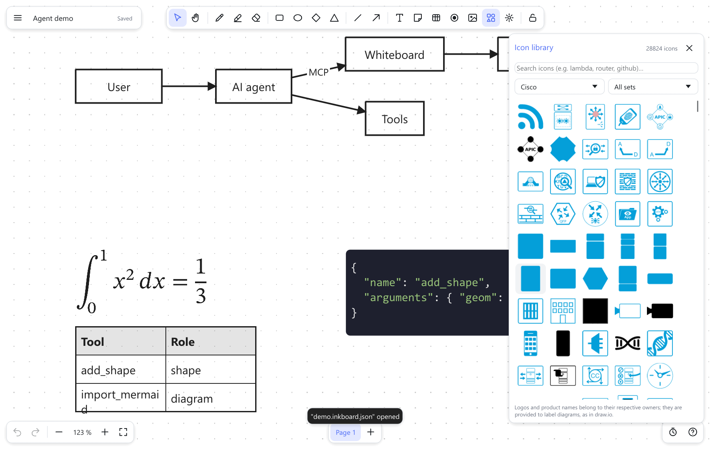Switch to the Page 1 tab
The image size is (710, 449).
(345, 432)
